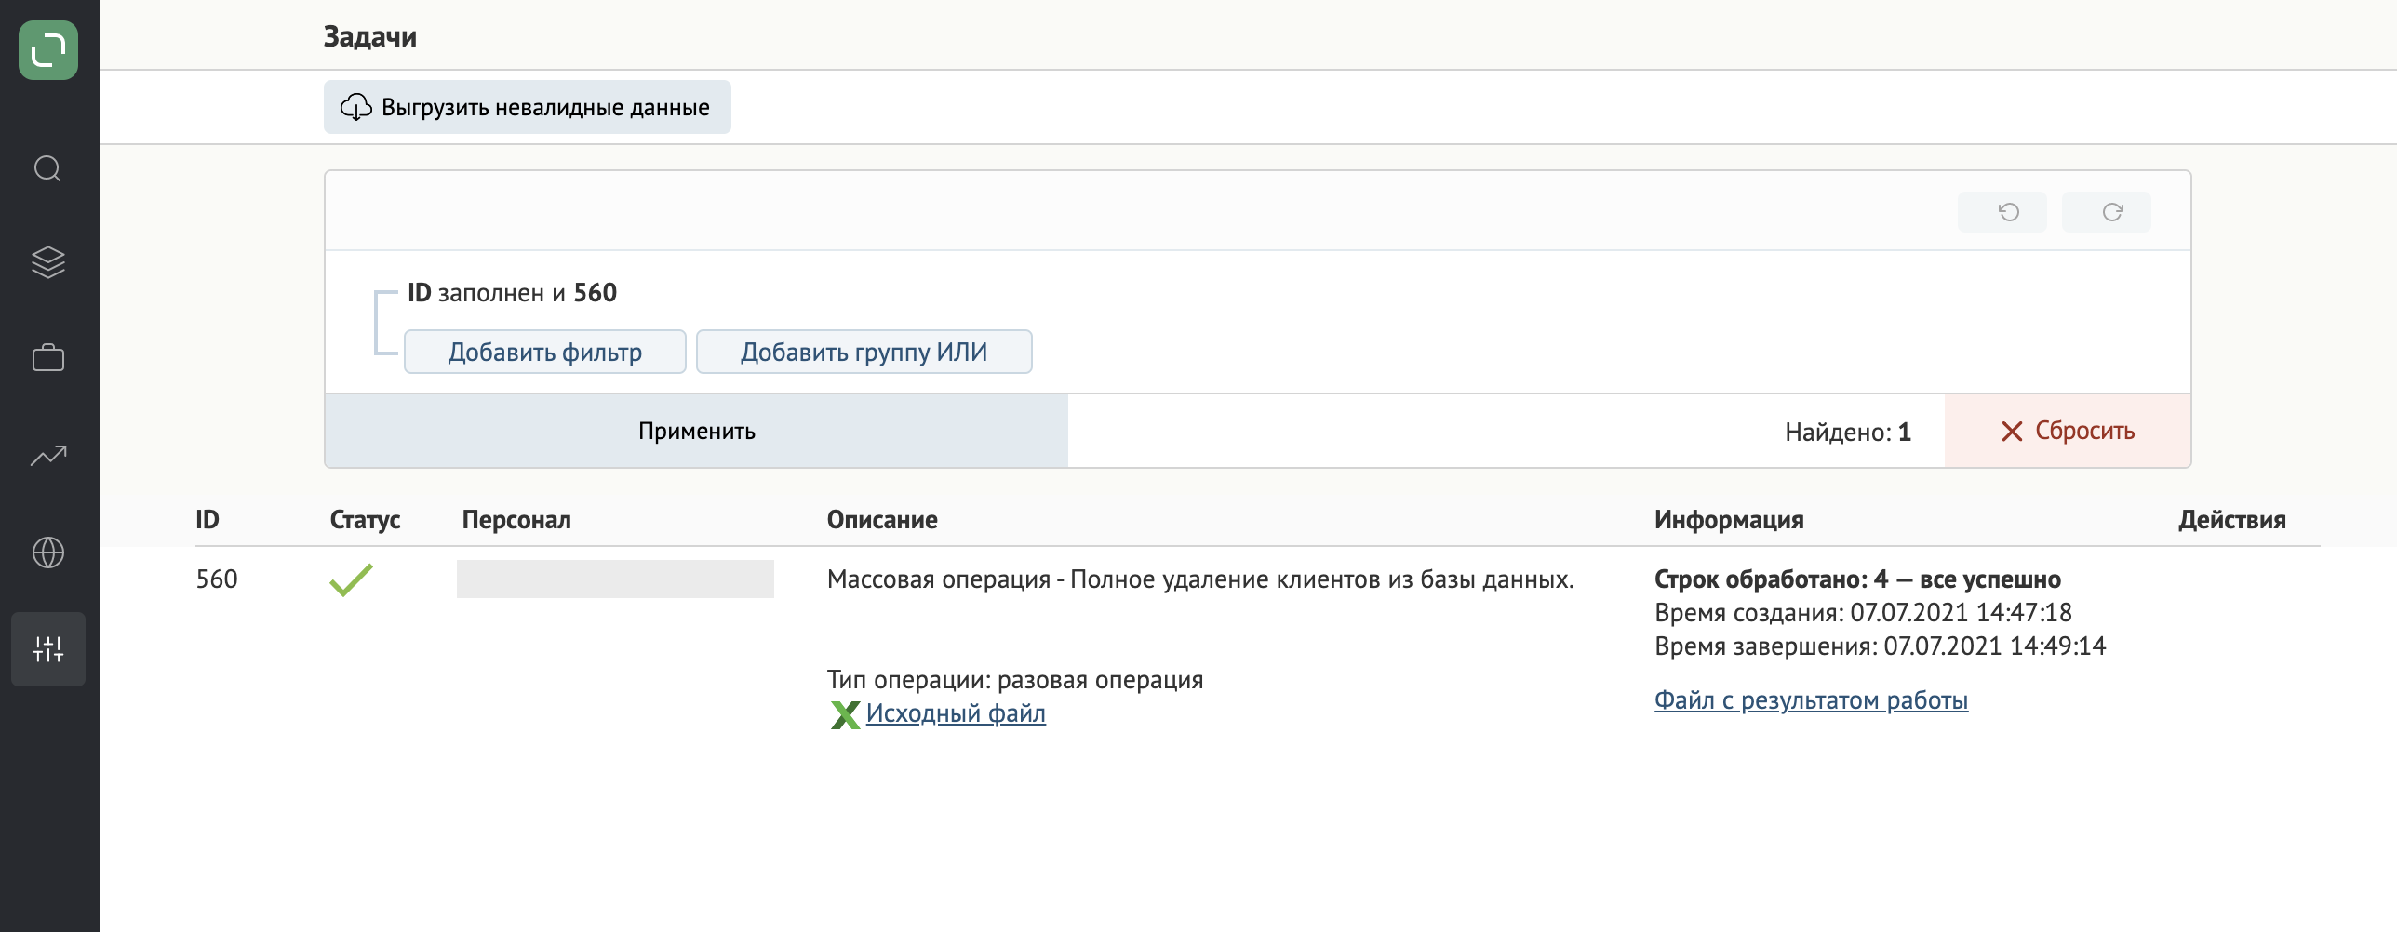
Task: Click the redo filter arrow button
Action: click(x=2107, y=212)
